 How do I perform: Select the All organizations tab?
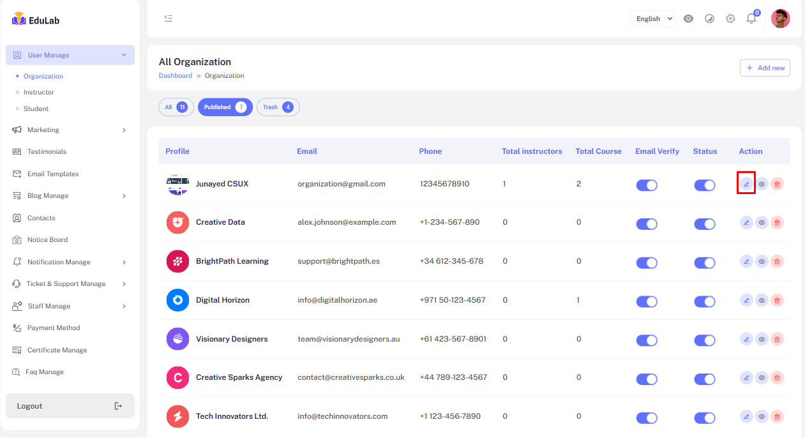176,107
